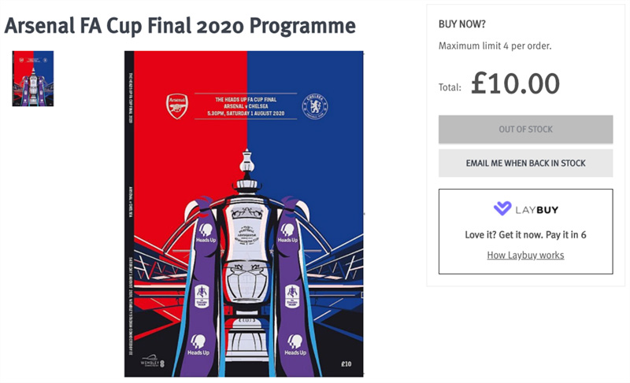Click the FA emblem on left ribbon
Screen dimensions: 630x383
(202, 296)
